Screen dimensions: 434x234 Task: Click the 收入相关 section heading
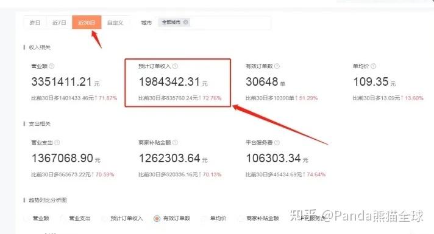point(40,47)
